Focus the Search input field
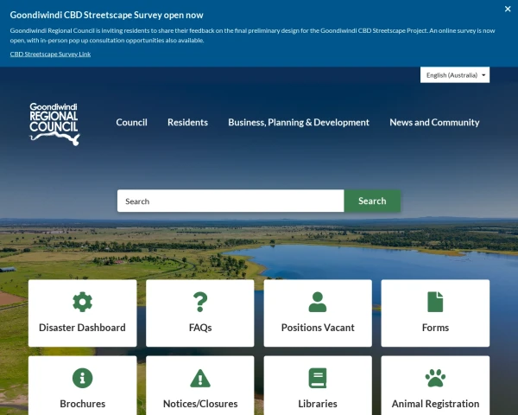The image size is (518, 415). pos(231,201)
